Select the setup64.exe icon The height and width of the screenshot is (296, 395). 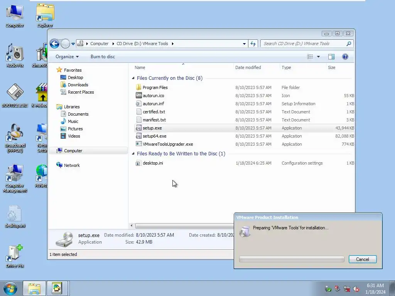[x=138, y=136]
